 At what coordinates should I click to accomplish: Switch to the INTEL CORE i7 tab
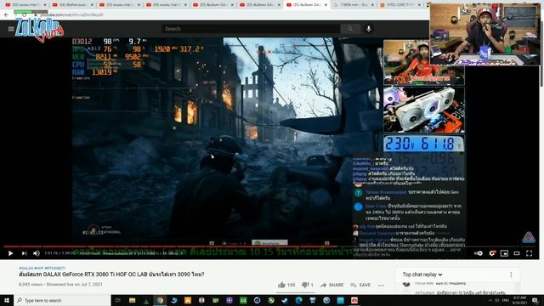(x=399, y=5)
